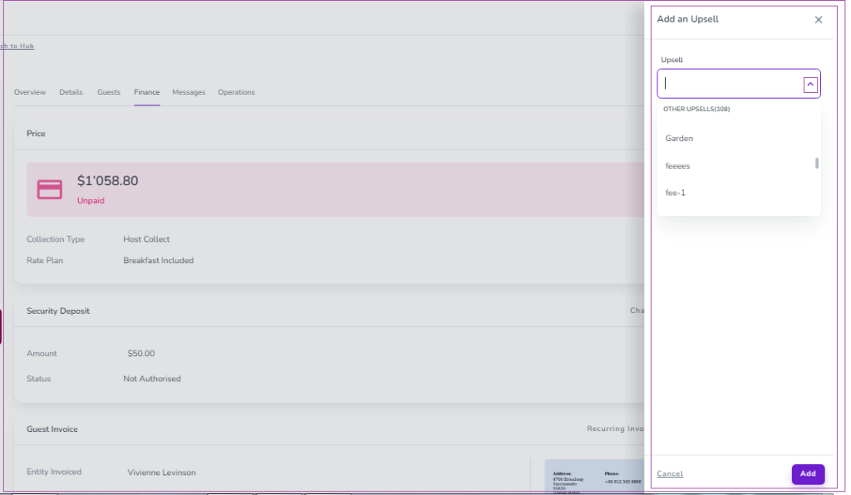Click the Host Collect value
The height and width of the screenshot is (495, 851).
pyautogui.click(x=146, y=239)
